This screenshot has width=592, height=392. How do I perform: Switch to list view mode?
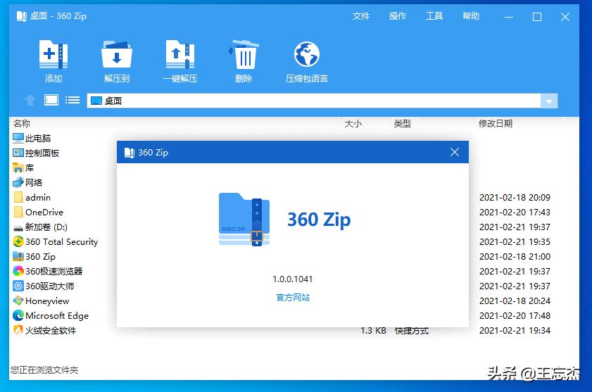[73, 100]
